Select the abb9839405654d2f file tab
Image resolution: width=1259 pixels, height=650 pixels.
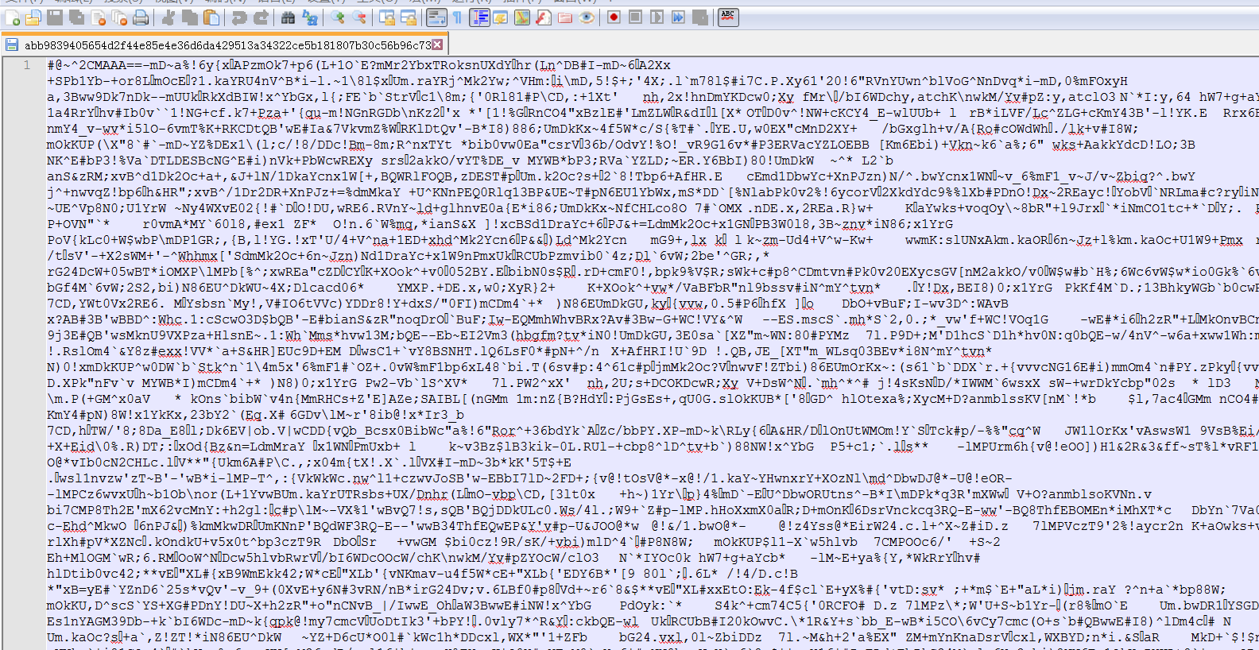tap(225, 44)
